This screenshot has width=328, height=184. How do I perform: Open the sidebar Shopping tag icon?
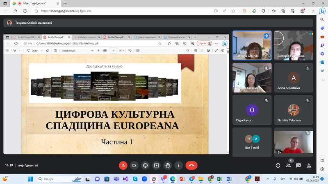tap(322, 28)
